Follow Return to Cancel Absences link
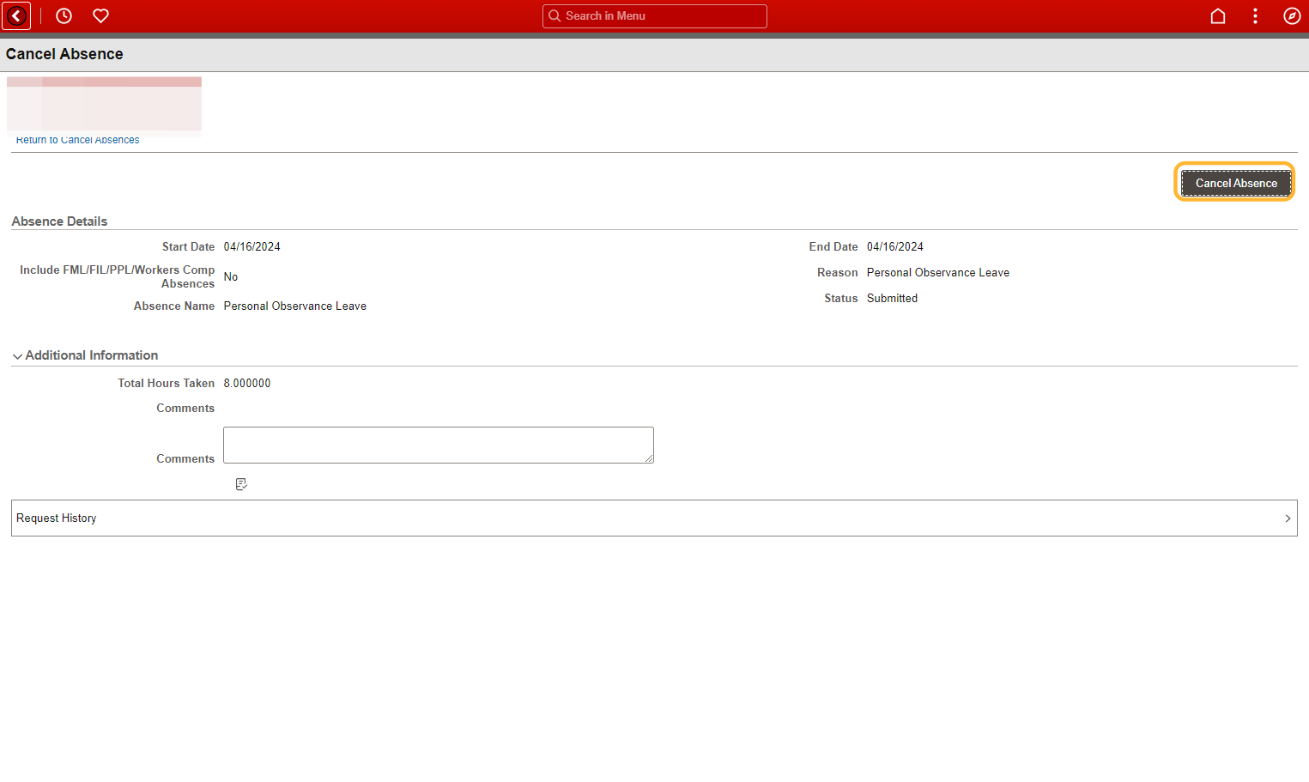Image resolution: width=1309 pixels, height=782 pixels. click(x=77, y=140)
